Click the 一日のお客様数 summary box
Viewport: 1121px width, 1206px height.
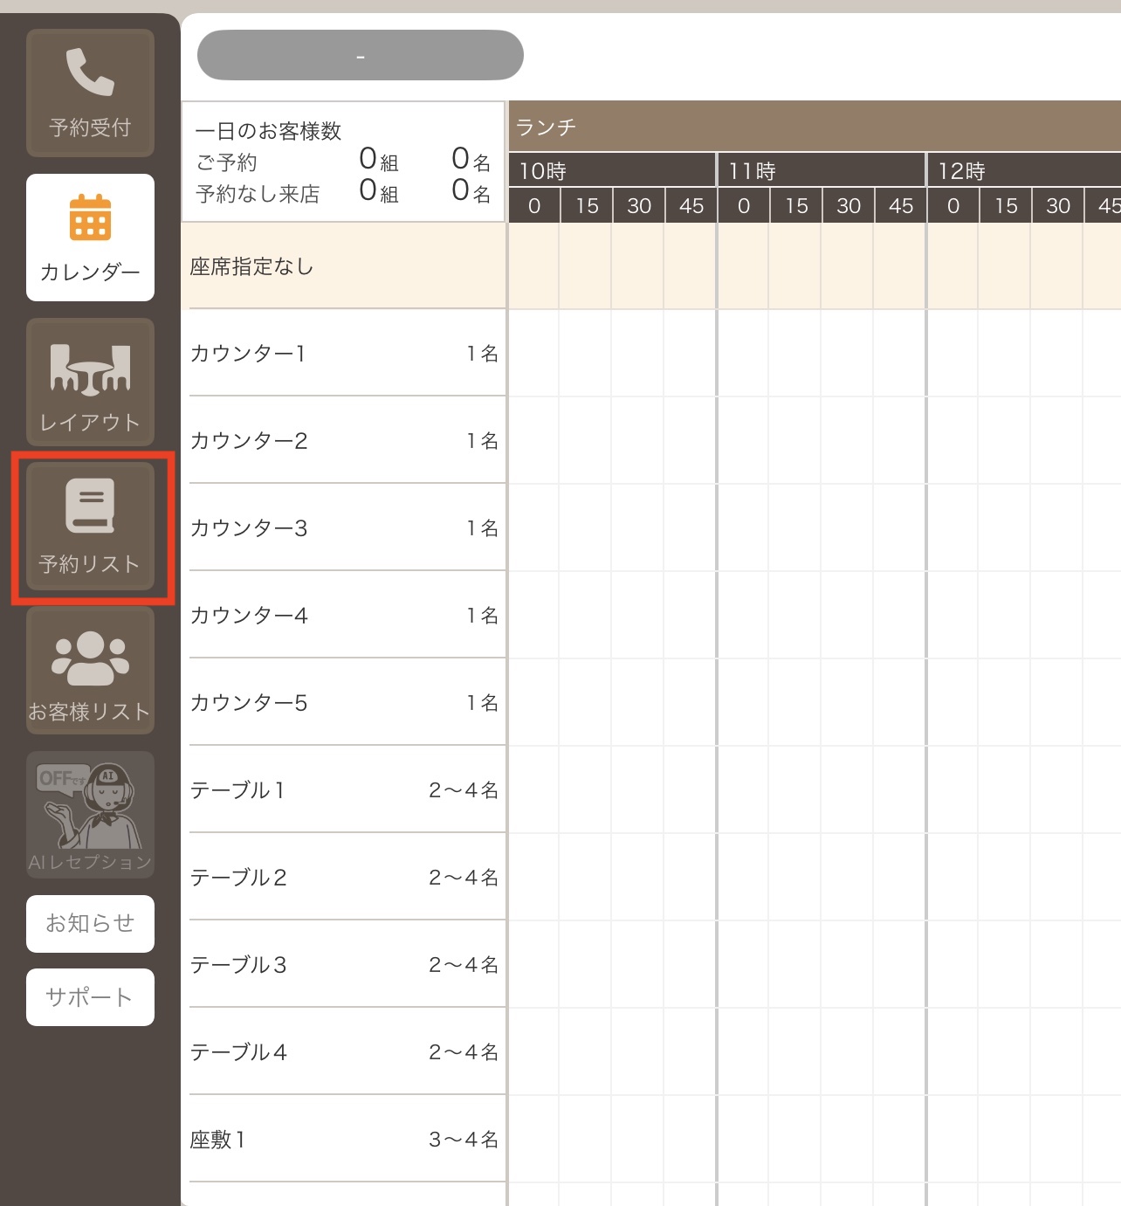pos(344,162)
